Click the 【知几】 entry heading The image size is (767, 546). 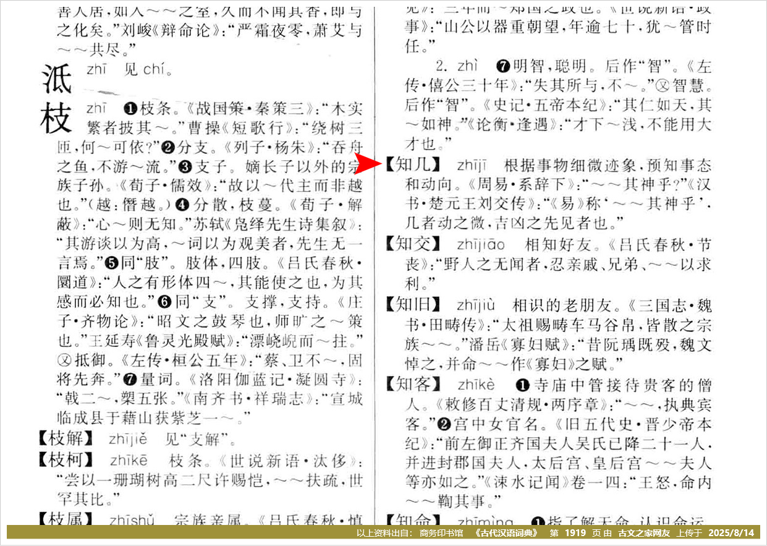pos(413,165)
